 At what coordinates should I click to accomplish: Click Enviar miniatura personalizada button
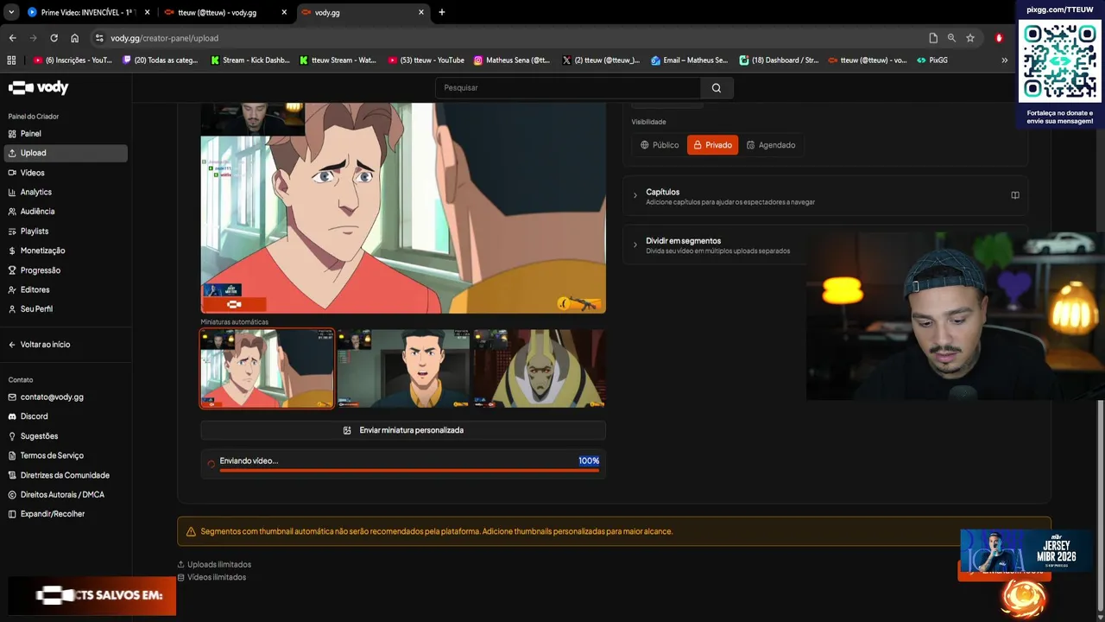coord(403,430)
